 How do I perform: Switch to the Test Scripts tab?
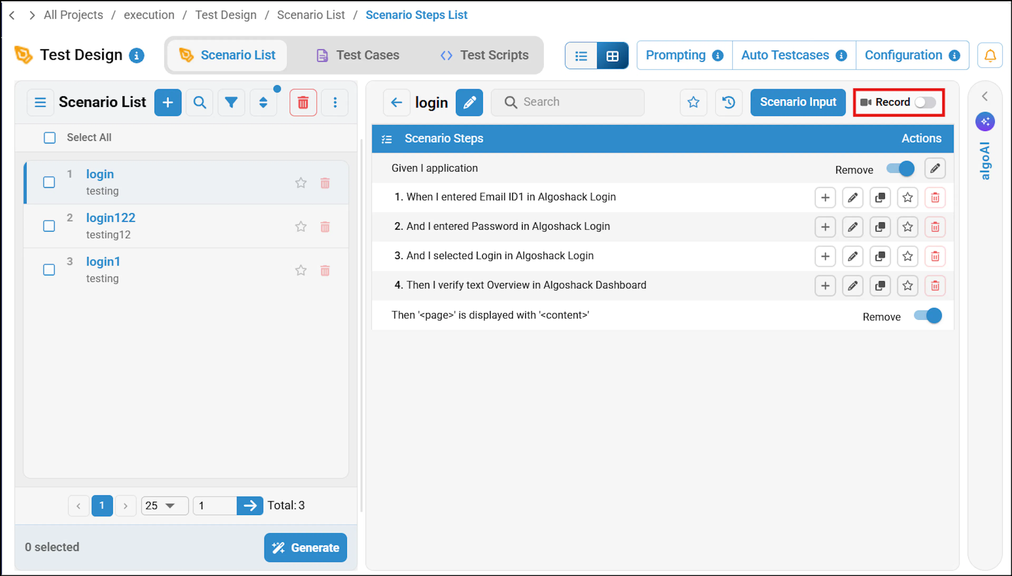click(484, 55)
